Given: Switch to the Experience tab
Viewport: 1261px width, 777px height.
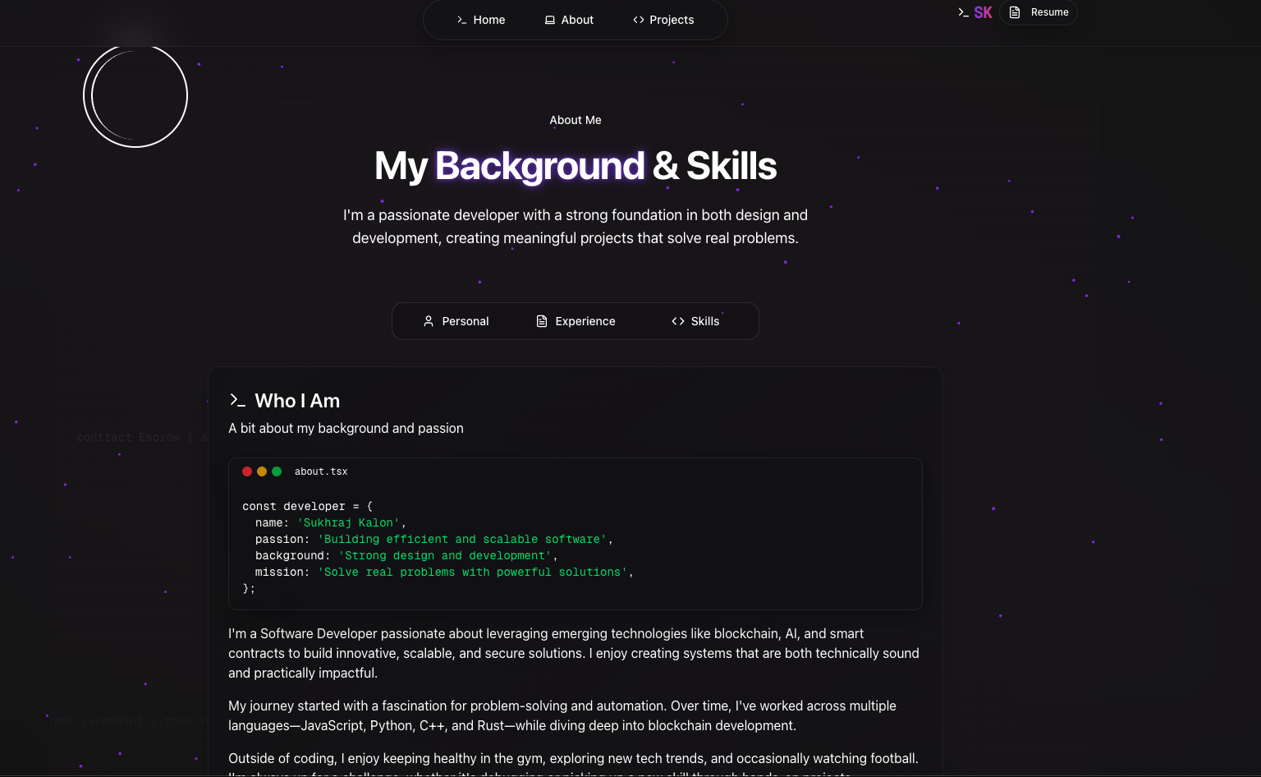Looking at the screenshot, I should (x=585, y=321).
